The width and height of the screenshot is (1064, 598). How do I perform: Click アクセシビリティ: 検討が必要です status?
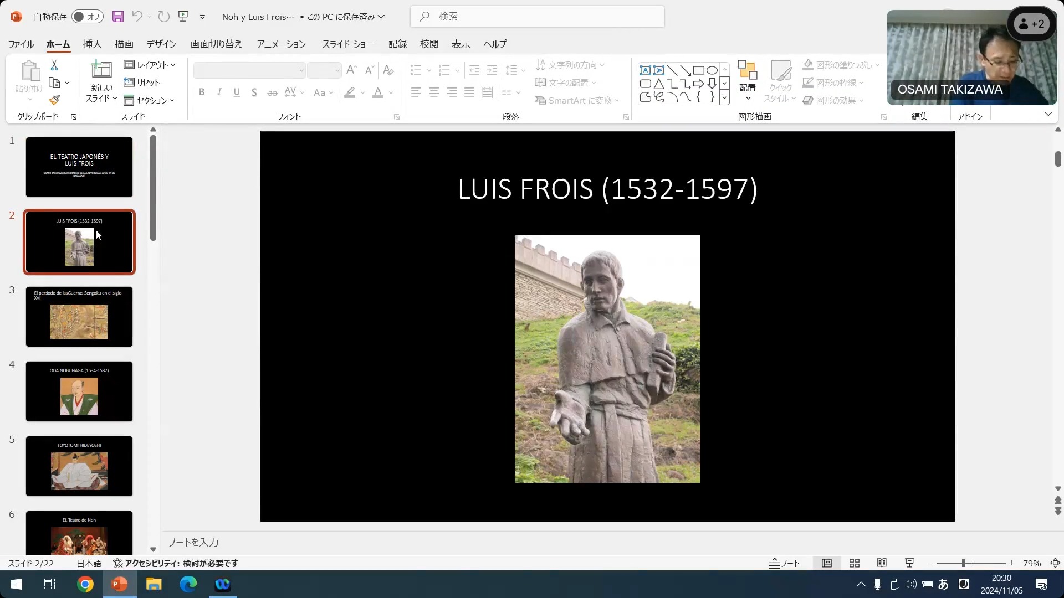click(x=176, y=563)
